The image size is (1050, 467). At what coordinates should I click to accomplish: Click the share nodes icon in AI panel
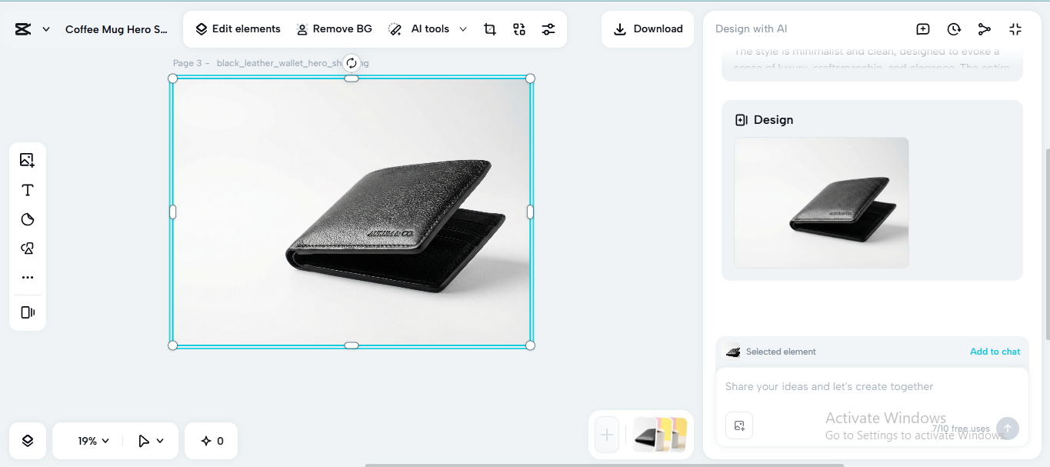click(x=985, y=29)
